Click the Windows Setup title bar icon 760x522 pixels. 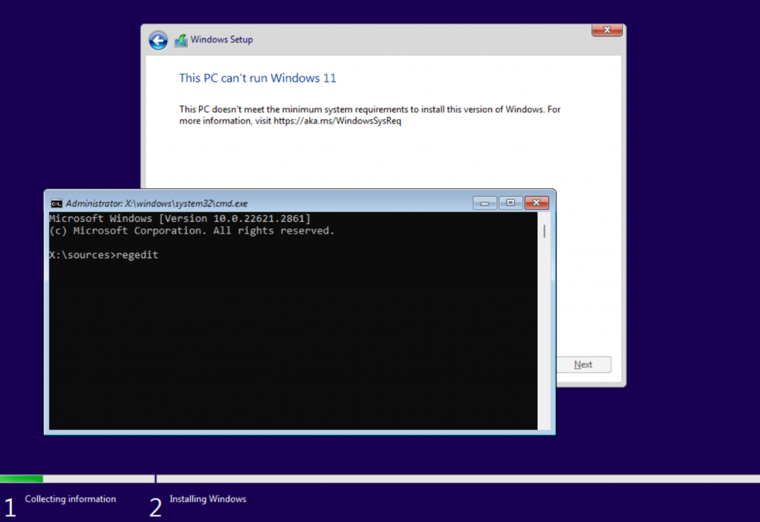tap(180, 40)
